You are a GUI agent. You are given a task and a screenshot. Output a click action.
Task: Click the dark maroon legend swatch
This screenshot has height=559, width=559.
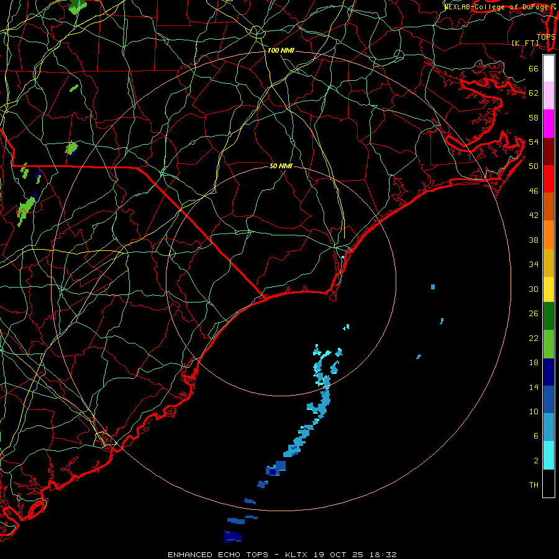548,152
